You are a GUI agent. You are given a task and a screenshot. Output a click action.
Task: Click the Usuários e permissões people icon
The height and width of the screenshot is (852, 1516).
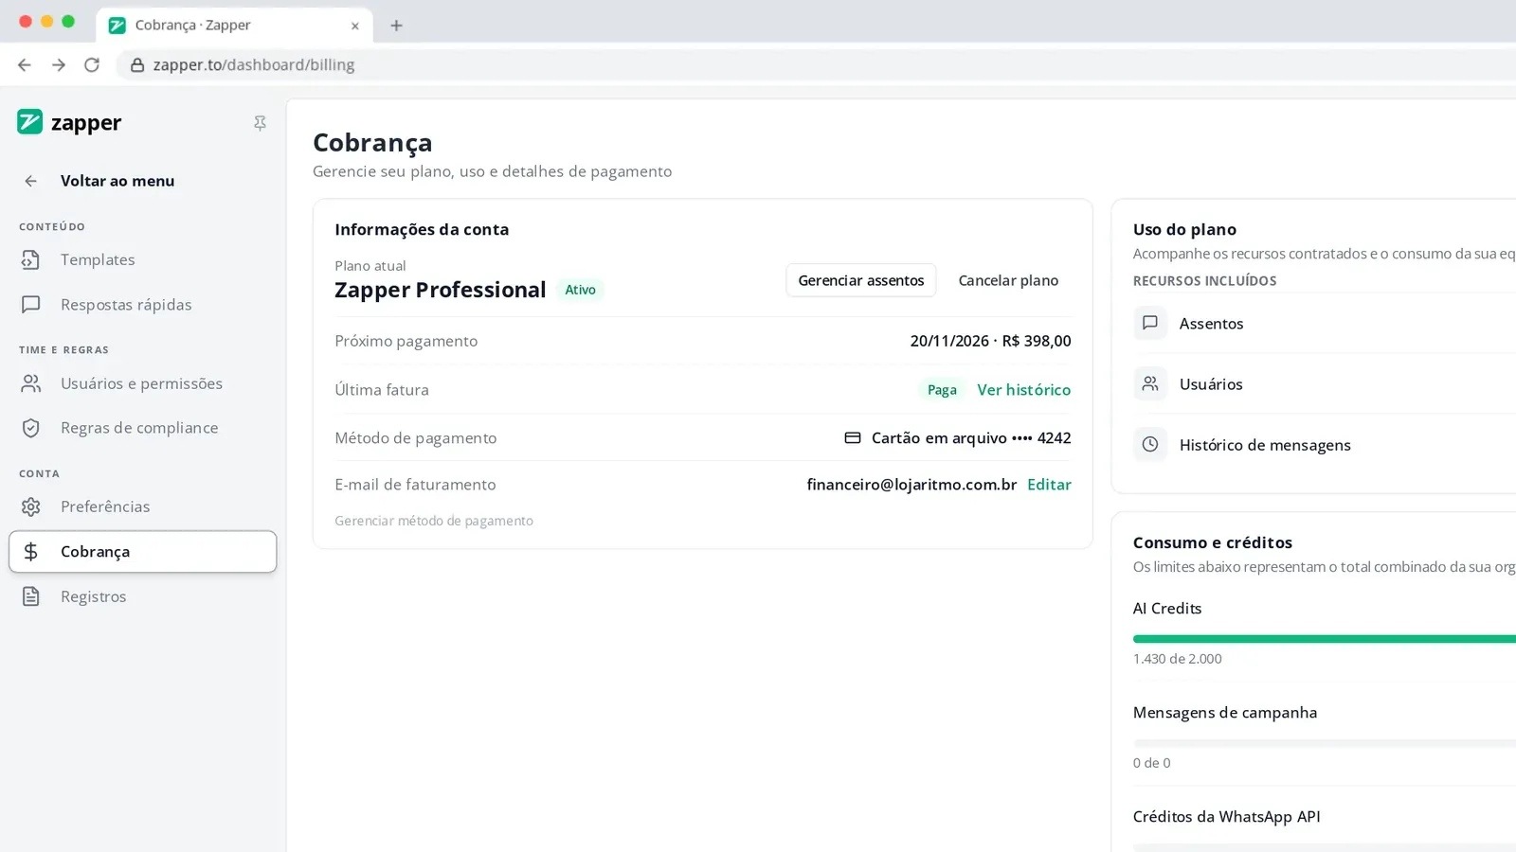pos(31,383)
